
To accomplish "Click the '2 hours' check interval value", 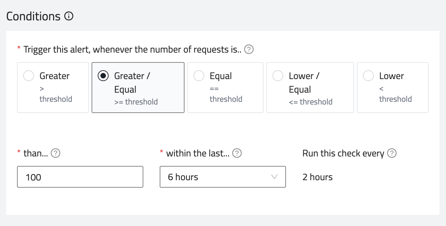I will pos(317,177).
